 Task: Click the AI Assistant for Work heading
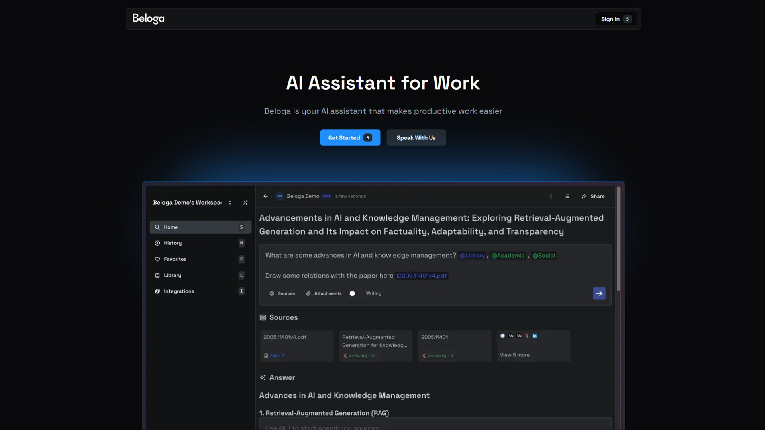pyautogui.click(x=383, y=83)
